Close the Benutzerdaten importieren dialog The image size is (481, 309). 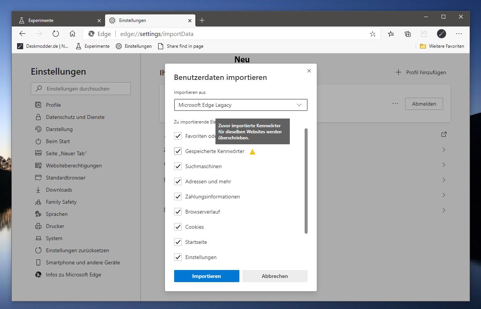(309, 71)
